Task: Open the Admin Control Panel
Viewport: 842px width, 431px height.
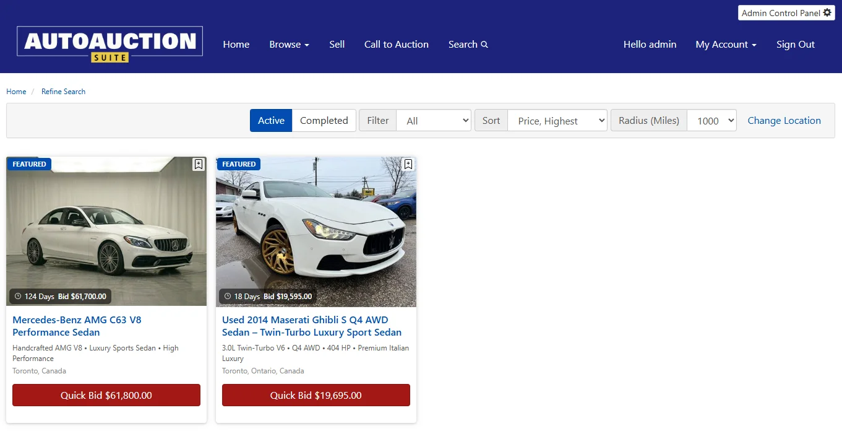Action: [x=786, y=13]
